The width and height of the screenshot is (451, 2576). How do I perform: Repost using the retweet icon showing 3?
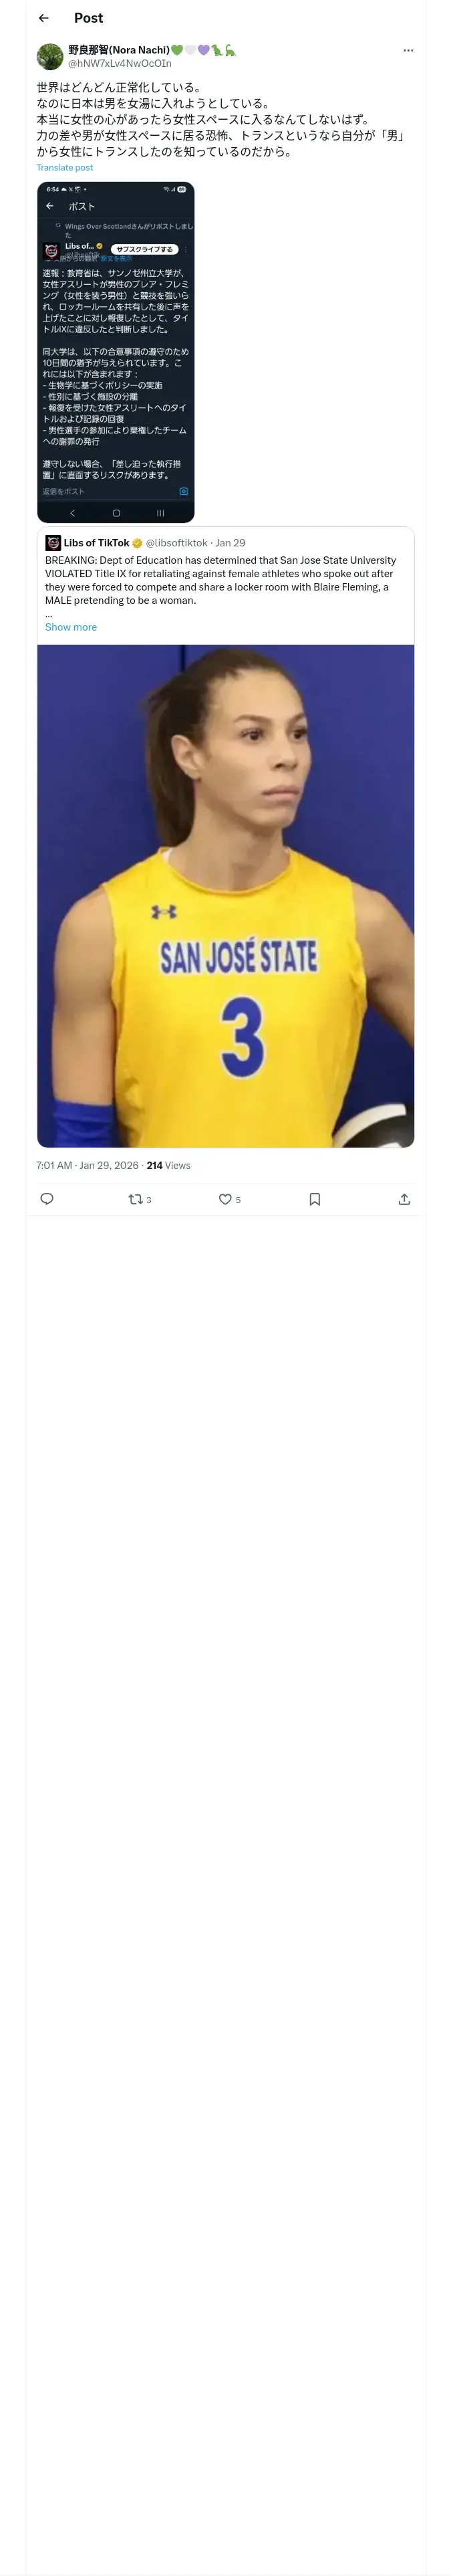[139, 1199]
